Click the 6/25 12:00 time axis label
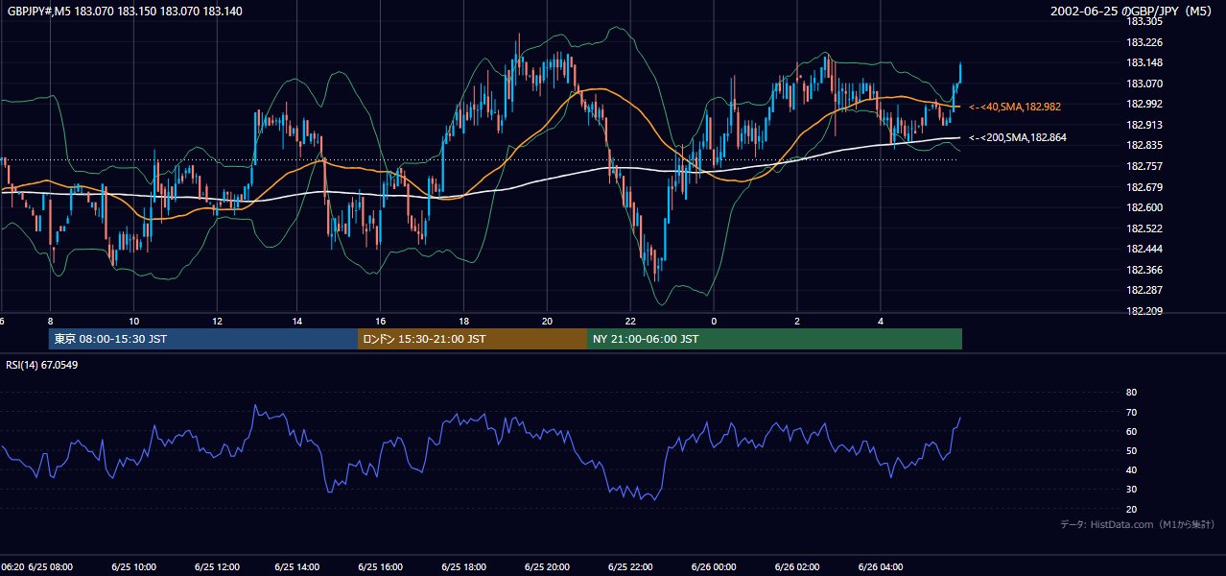 click(217, 566)
